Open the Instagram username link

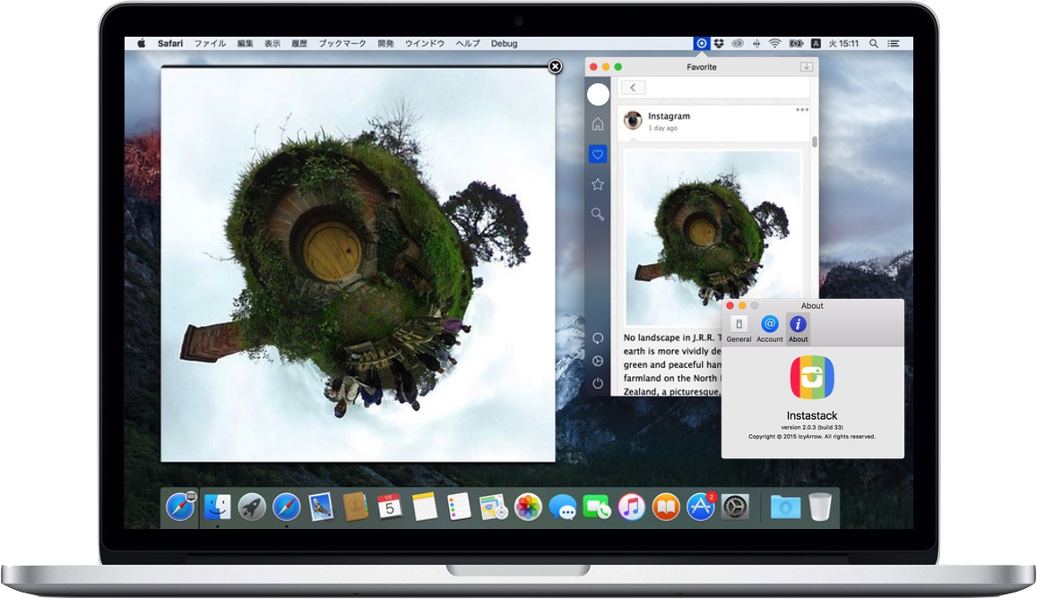[669, 115]
